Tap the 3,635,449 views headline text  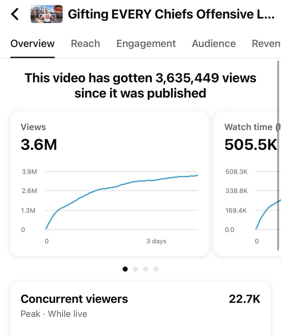pyautogui.click(x=140, y=85)
